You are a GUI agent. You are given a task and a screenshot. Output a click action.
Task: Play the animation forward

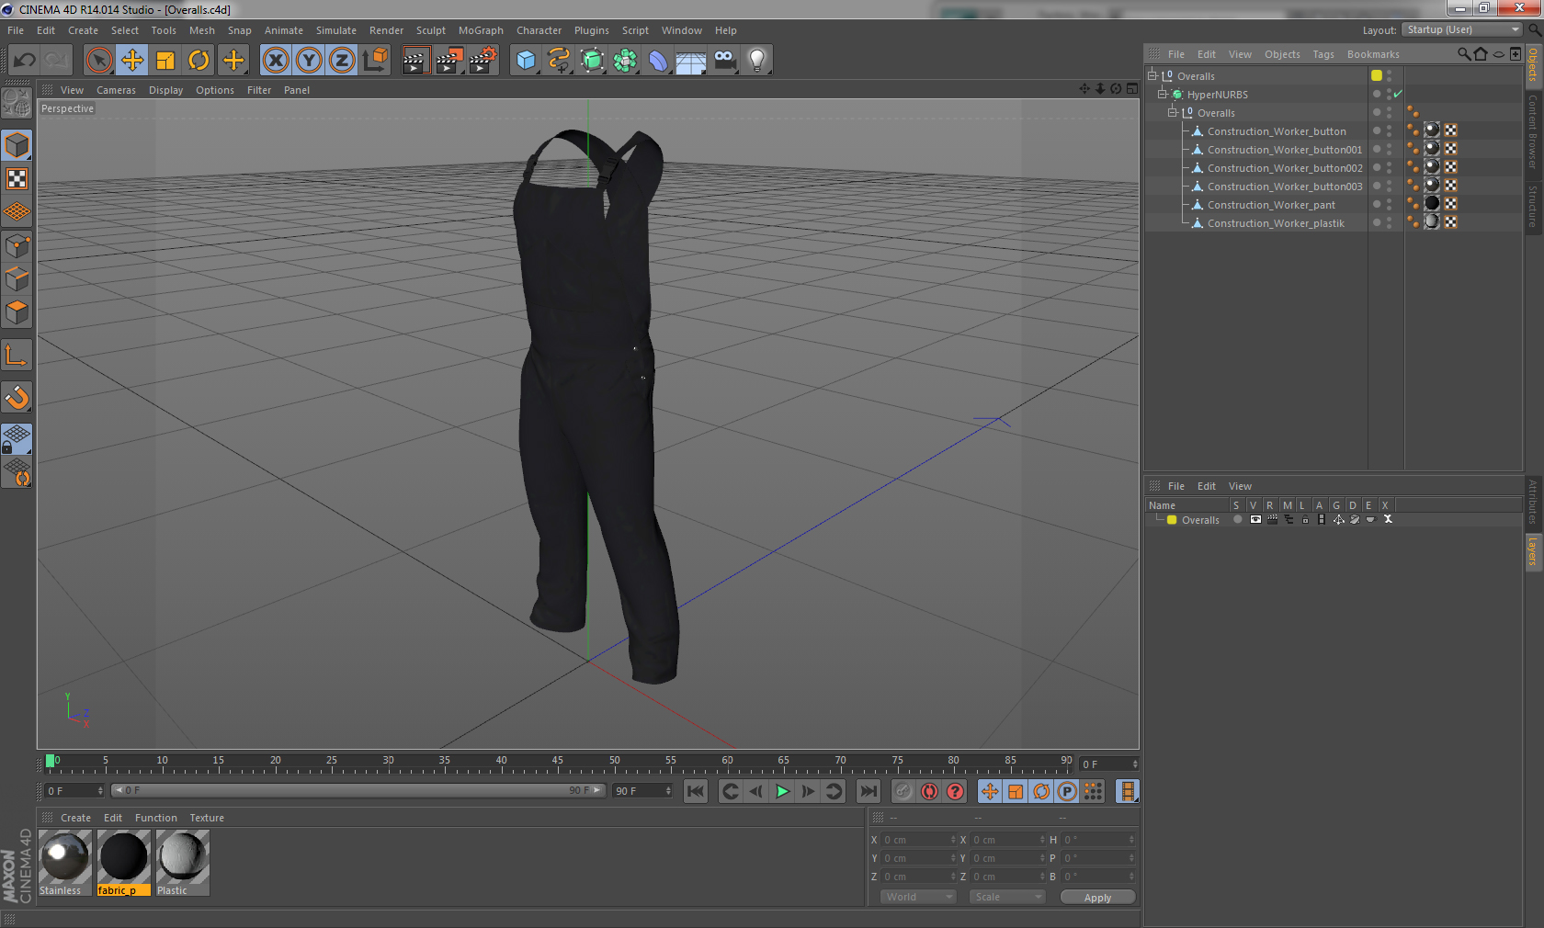click(782, 791)
